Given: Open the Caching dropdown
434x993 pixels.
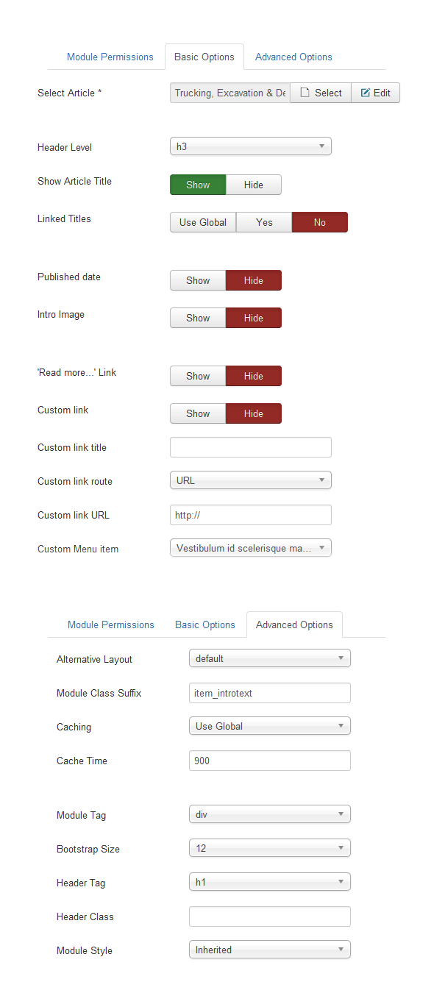Looking at the screenshot, I should [x=270, y=726].
